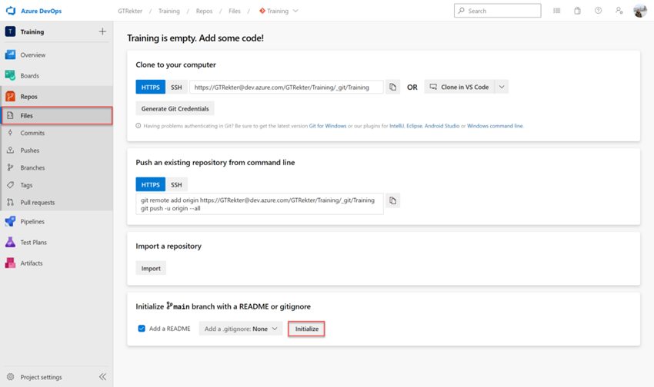Uncheck the Add a README checkbox
The width and height of the screenshot is (654, 387).
point(142,329)
